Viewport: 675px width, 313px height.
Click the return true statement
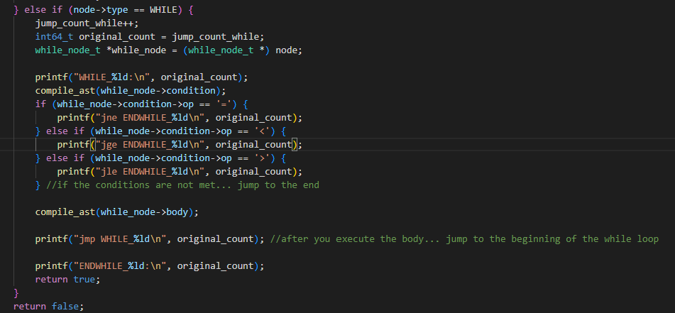pos(67,280)
